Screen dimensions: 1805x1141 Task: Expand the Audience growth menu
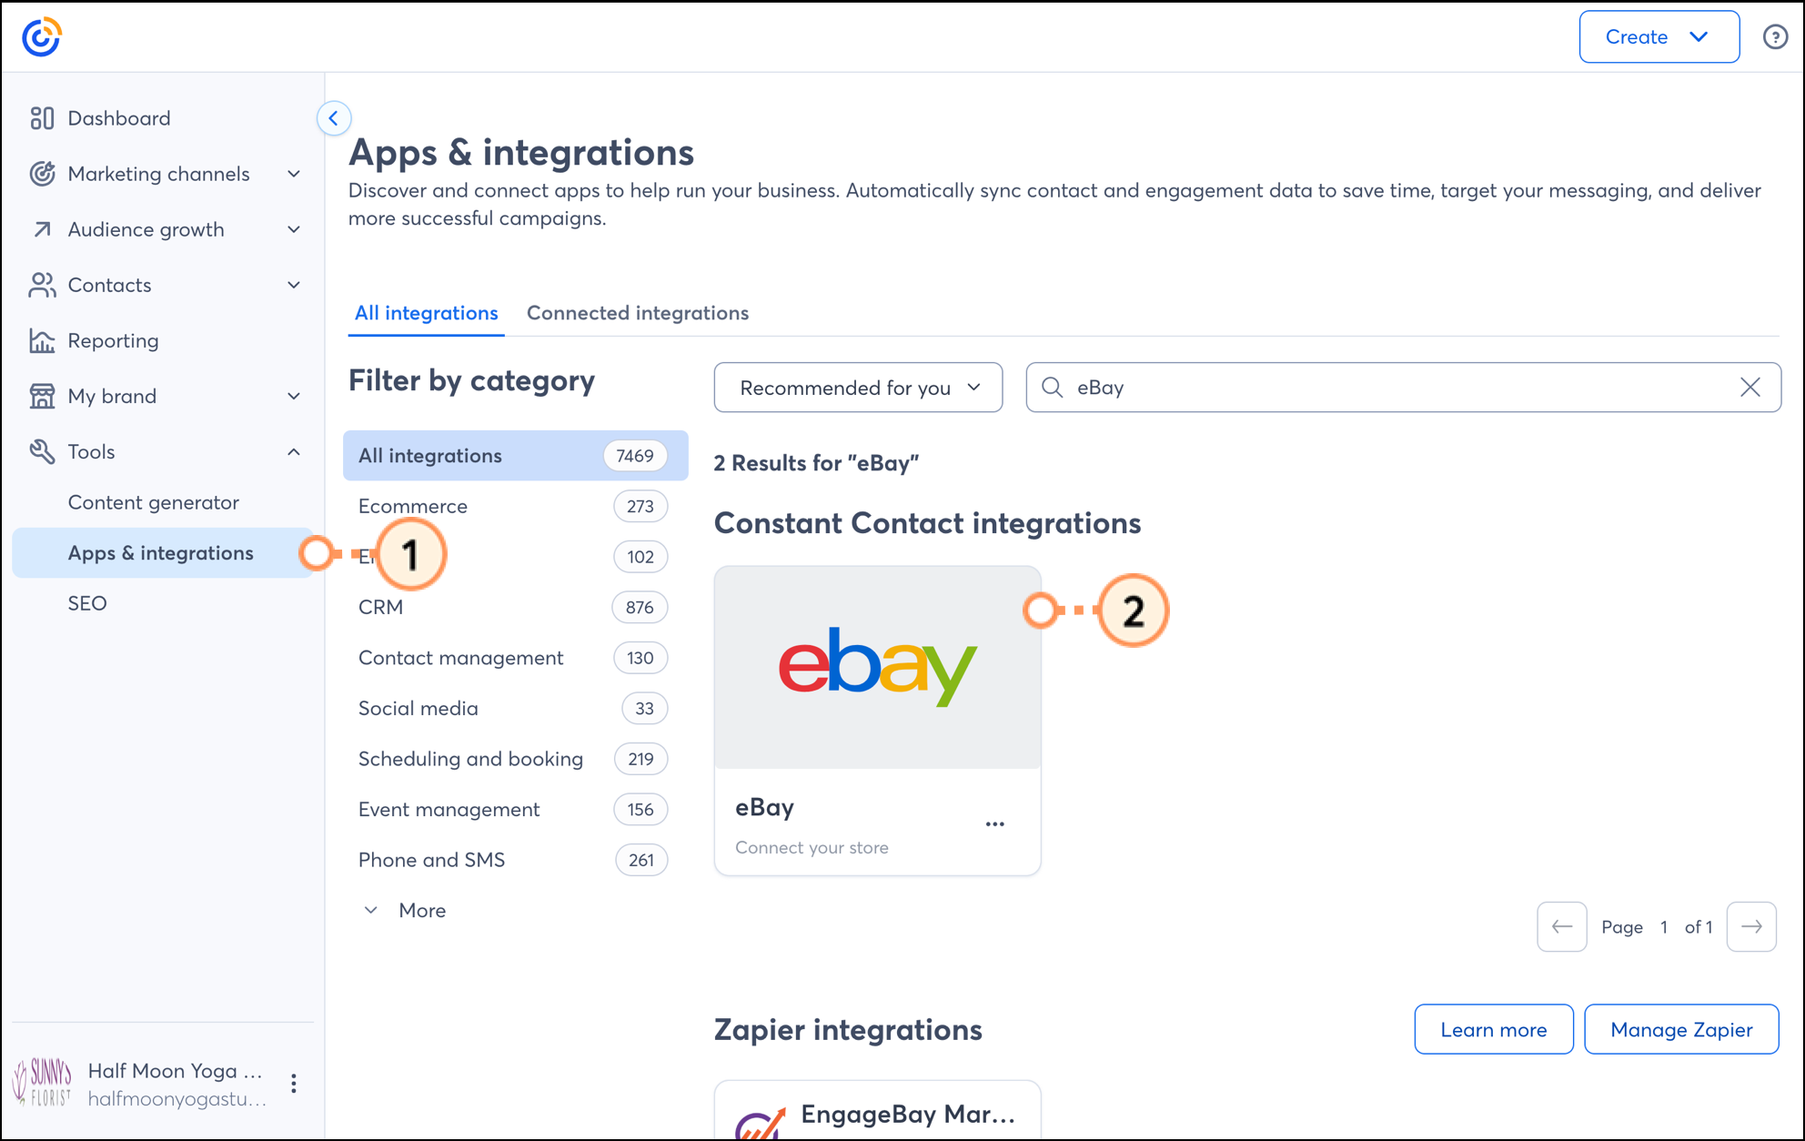[x=294, y=229]
